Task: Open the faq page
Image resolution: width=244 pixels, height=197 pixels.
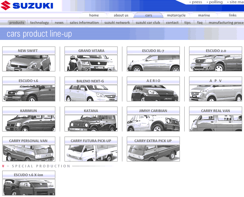Action: tap(200, 23)
